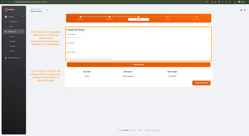Viewport: 249px width, 136px height.
Task: Open Sedes in the sidebar
Action: tap(11, 26)
